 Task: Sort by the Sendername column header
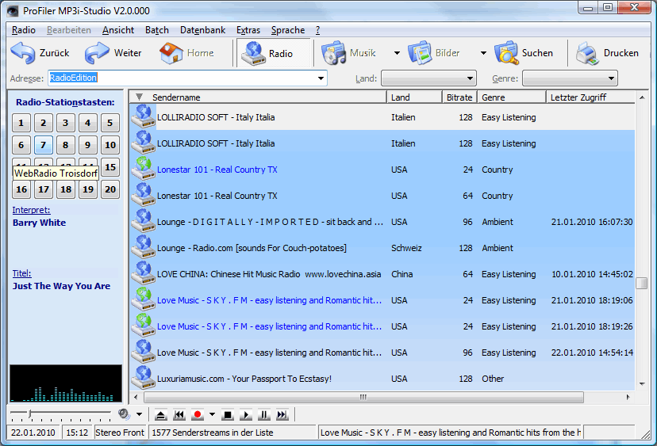click(258, 97)
